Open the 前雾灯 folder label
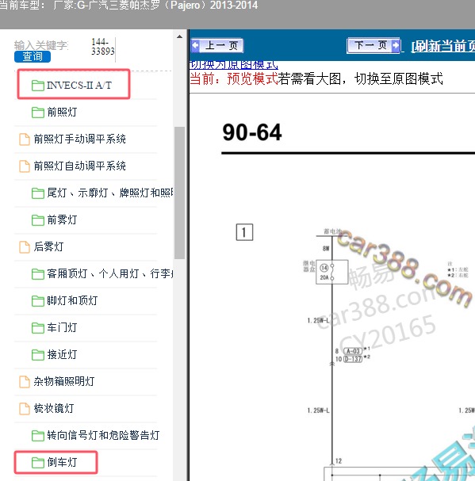Viewport: 475px width, 481px height. click(x=62, y=220)
